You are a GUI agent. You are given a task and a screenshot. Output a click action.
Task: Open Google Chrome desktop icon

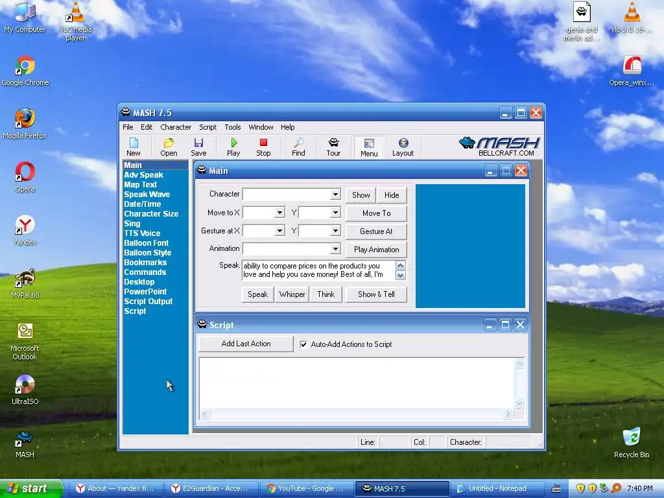(25, 71)
